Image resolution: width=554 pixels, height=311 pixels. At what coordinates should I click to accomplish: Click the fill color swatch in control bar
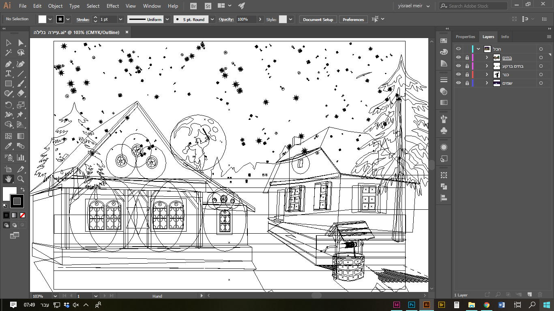tap(43, 19)
